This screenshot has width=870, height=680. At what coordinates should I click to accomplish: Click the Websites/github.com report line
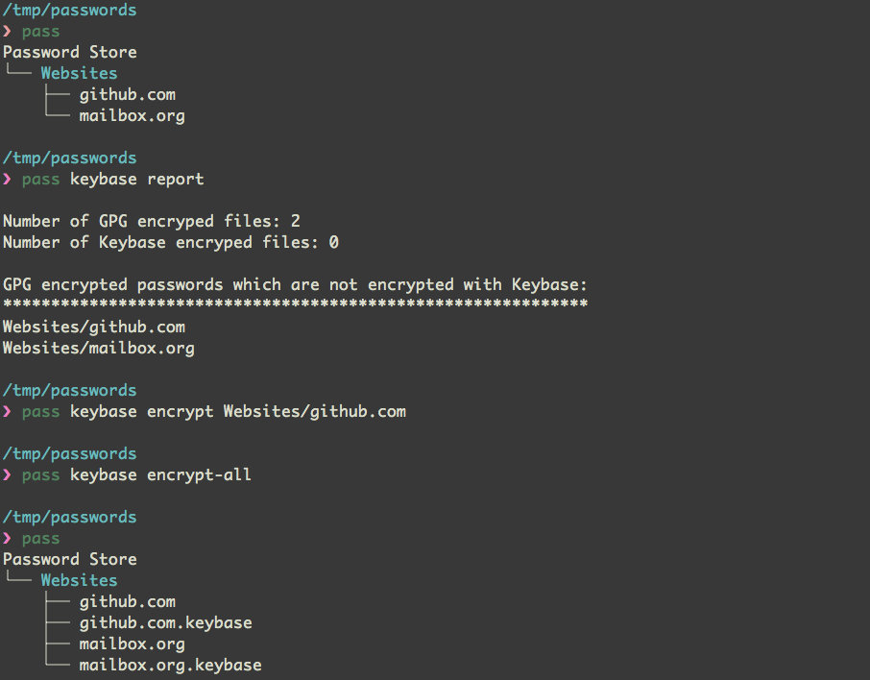[x=94, y=327]
